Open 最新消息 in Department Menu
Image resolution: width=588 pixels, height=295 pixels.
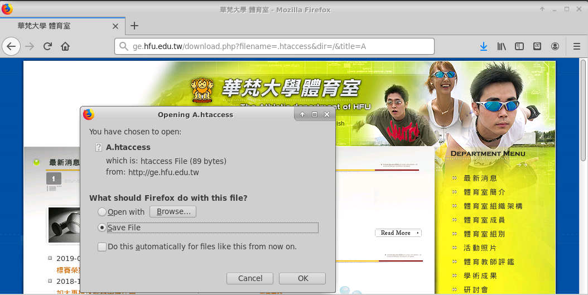(480, 178)
